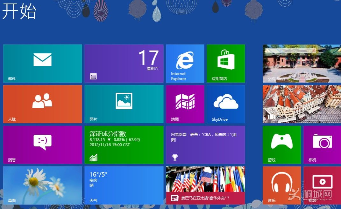Open the Photos (照片) tile
The width and height of the screenshot is (341, 209).
pyautogui.click(x=124, y=104)
